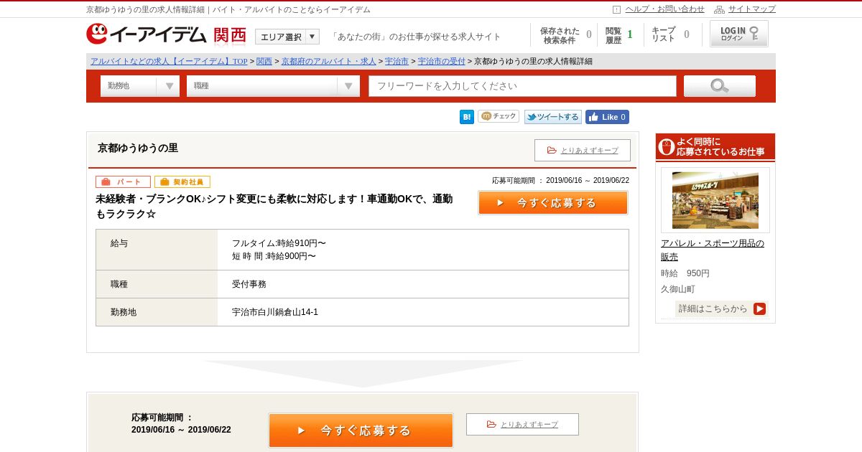
Task: Open 閲覧履歴 browsing history
Action: 618,35
